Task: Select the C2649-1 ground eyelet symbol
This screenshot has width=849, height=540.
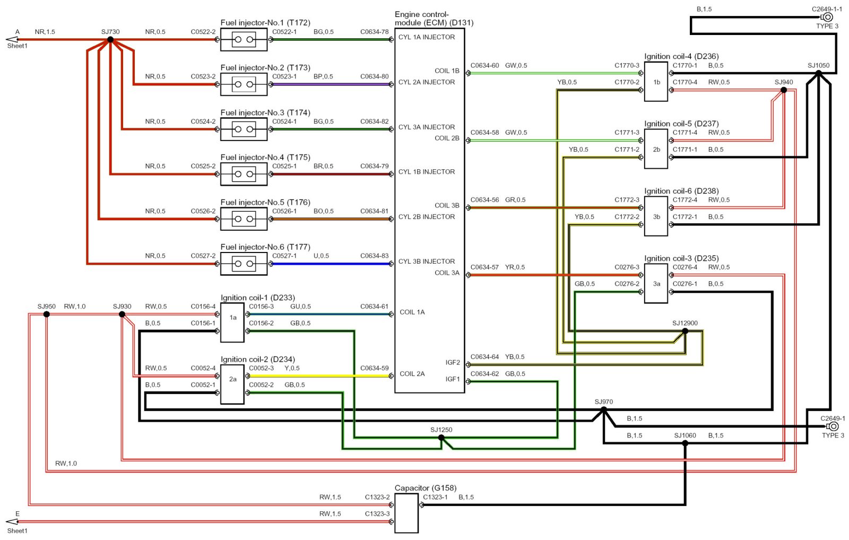Action: pos(833,426)
